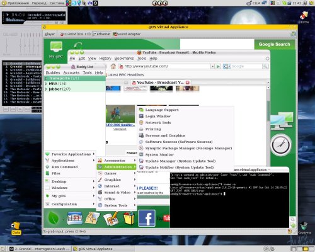This screenshot has width=315, height=252.
Task: Expand the Transports group in Buddy List
Action: point(46,78)
